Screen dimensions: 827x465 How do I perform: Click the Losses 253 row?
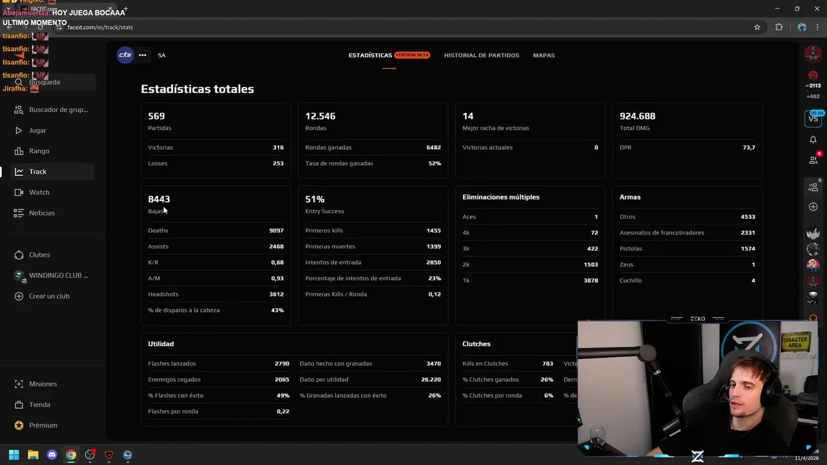coord(216,163)
